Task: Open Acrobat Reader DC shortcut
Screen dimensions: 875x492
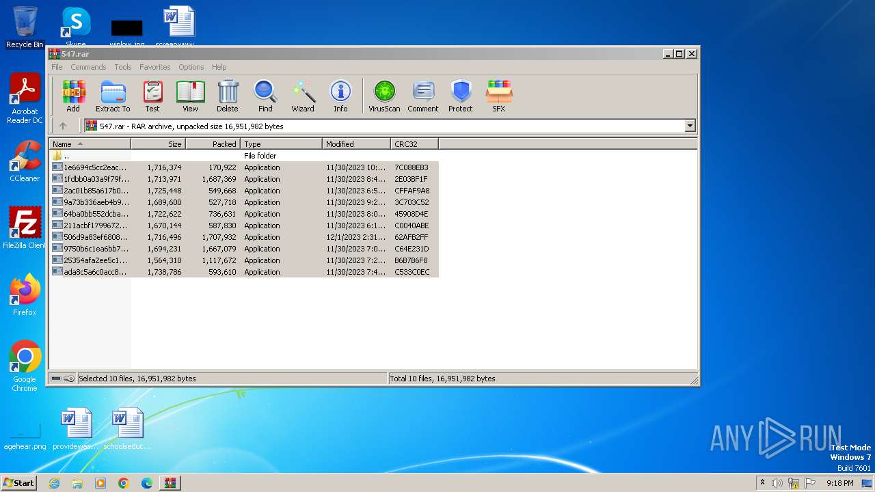Action: (25, 99)
